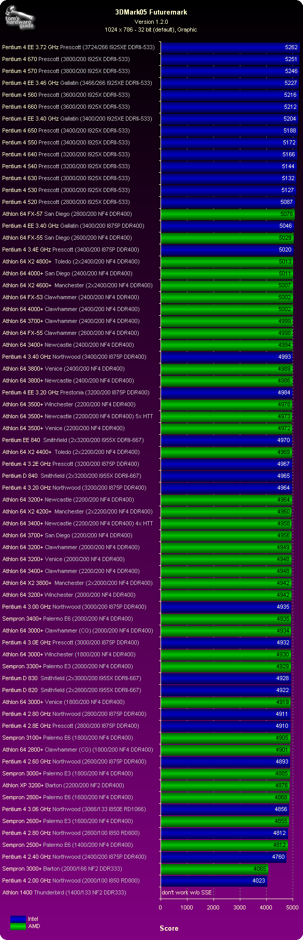Image resolution: width=303 pixels, height=940 pixels.
Task: Click the Athlon XP 3200+ Barton label
Action: 63,785
